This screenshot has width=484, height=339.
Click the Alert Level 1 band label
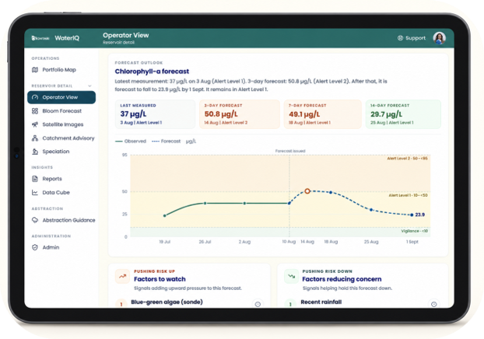(x=408, y=195)
